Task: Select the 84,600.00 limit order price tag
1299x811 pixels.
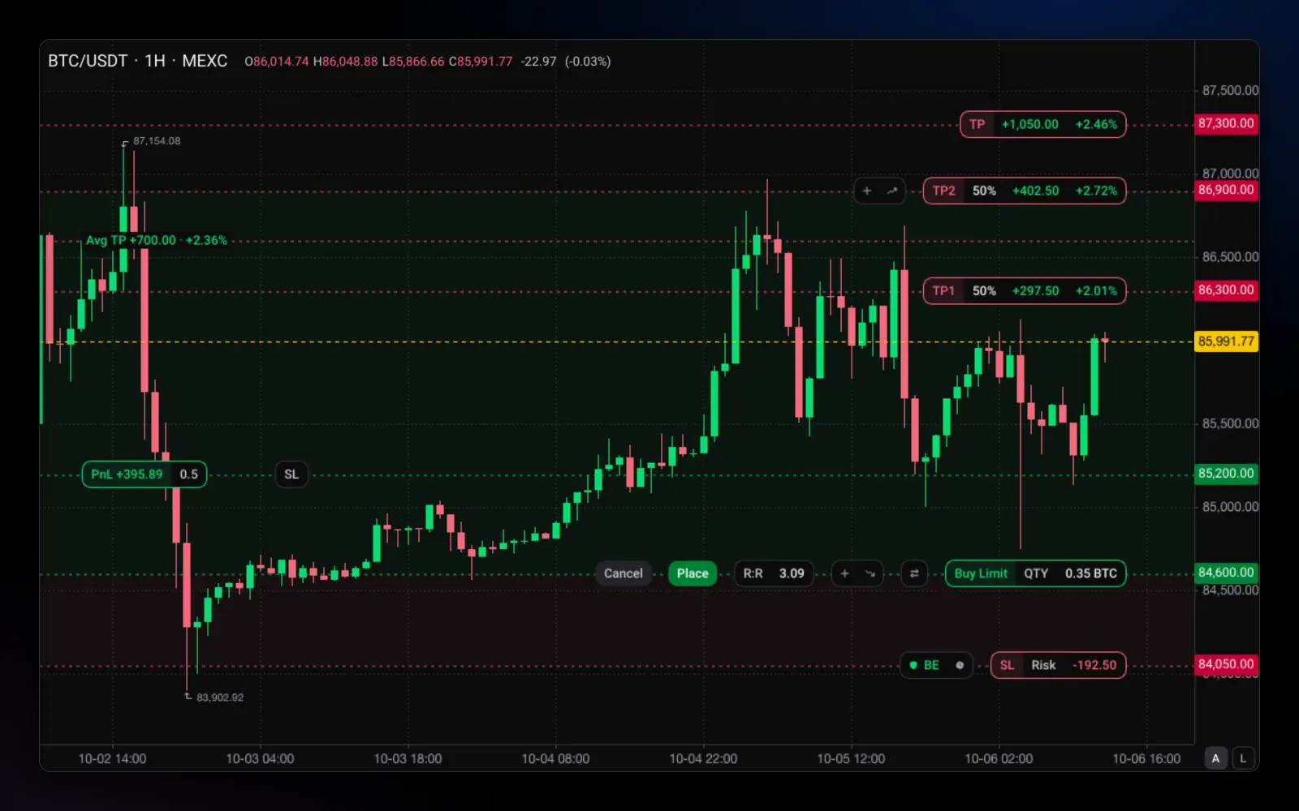Action: click(1226, 573)
